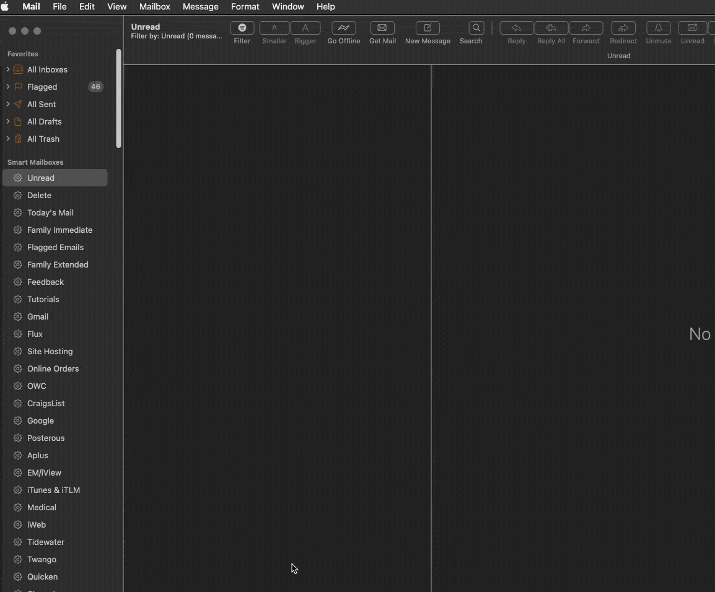Click the Reply arrow icon

516,28
